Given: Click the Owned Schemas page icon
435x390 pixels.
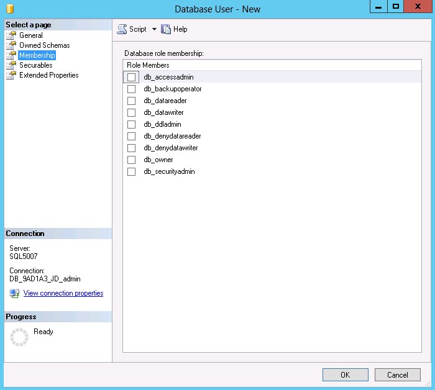Looking at the screenshot, I should (11, 45).
